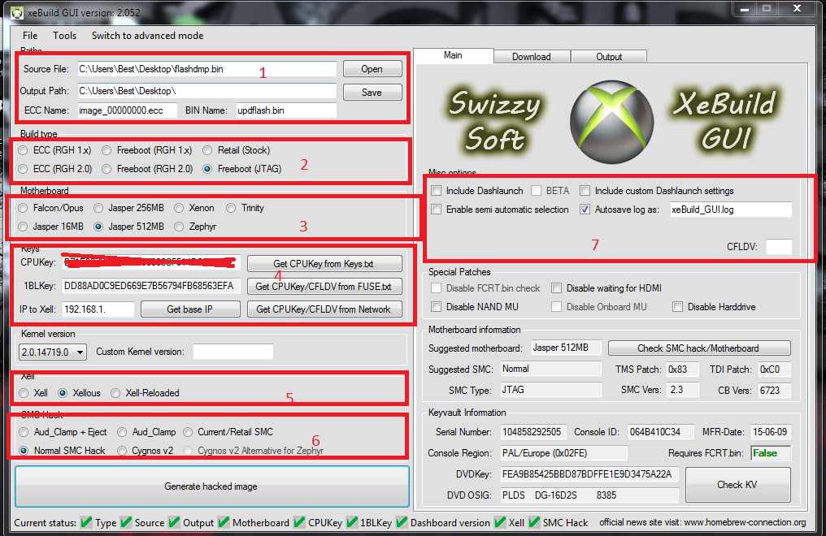
Task: Click Get CPUKey from Keys.txt button
Action: click(x=324, y=263)
